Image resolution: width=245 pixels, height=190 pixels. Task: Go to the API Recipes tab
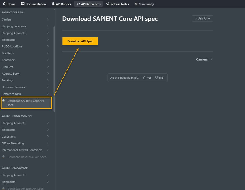pos(61,4)
